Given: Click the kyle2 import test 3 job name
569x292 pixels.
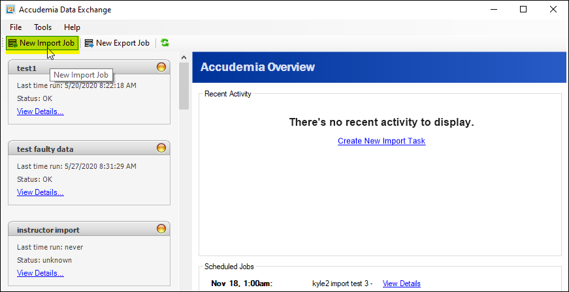Looking at the screenshot, I should click(342, 284).
